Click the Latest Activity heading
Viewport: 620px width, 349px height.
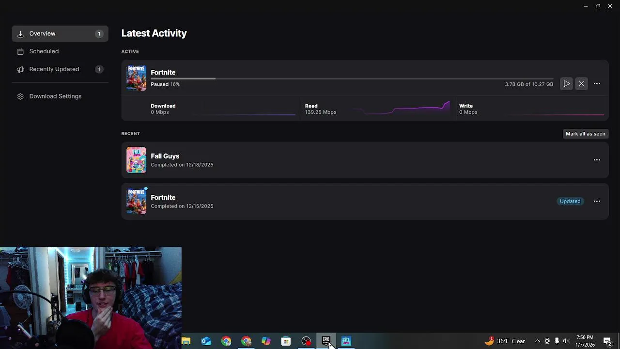pos(154,33)
